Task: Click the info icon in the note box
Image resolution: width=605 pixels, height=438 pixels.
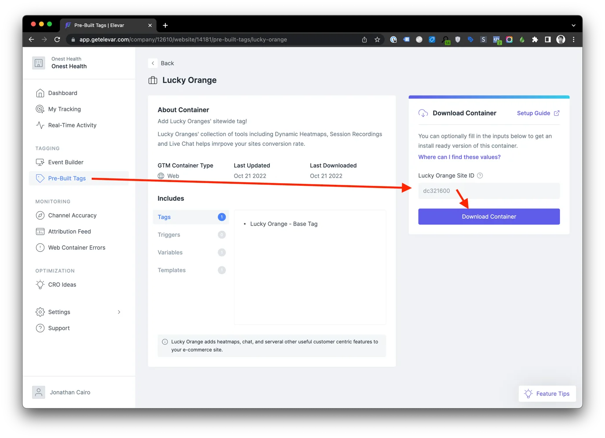Action: pos(165,342)
